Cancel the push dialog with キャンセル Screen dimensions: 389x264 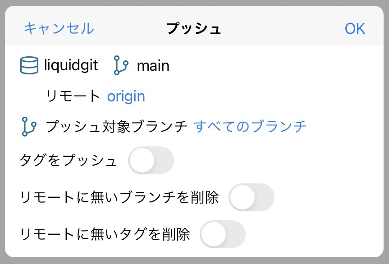click(x=59, y=28)
